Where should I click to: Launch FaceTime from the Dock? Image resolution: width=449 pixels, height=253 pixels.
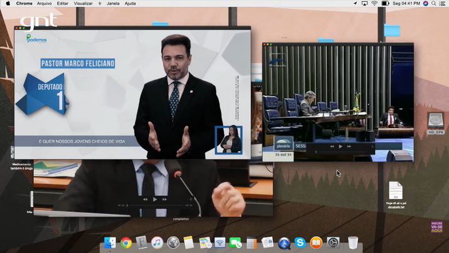235,243
